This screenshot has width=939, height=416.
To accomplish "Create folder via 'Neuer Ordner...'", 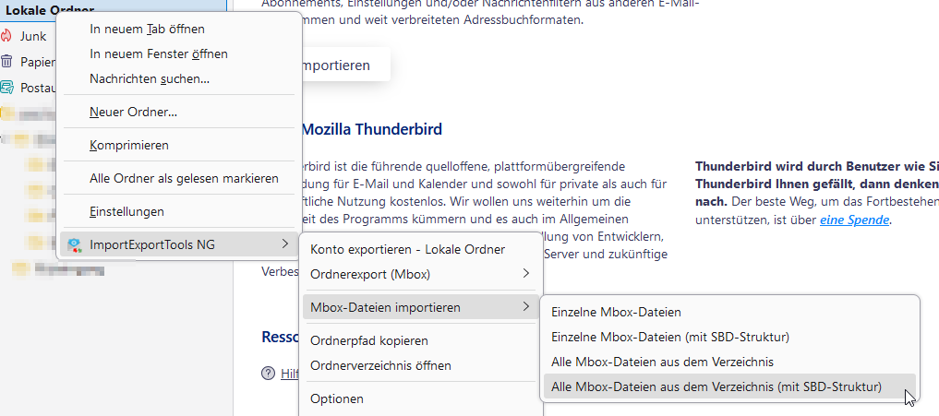I will coord(133,112).
